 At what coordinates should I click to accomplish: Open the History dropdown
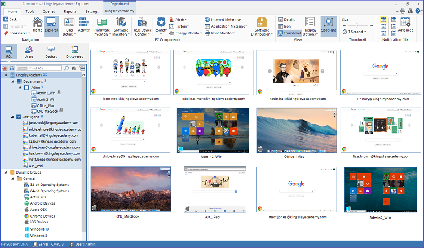179,26
